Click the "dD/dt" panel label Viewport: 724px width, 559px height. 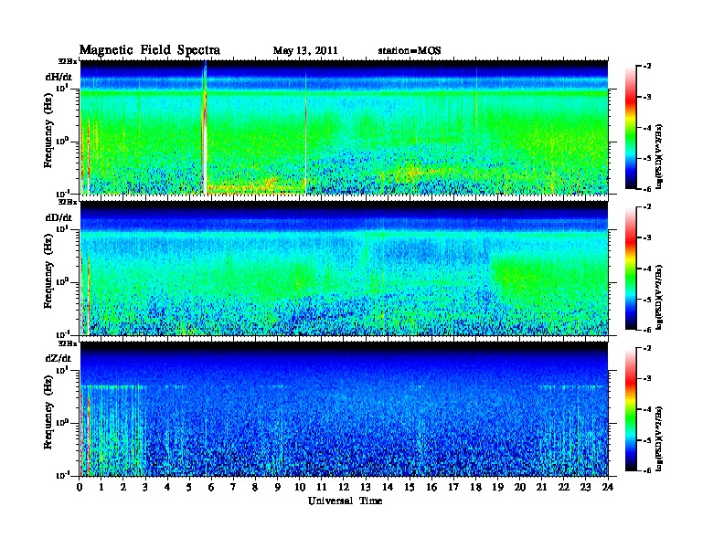coord(59,217)
